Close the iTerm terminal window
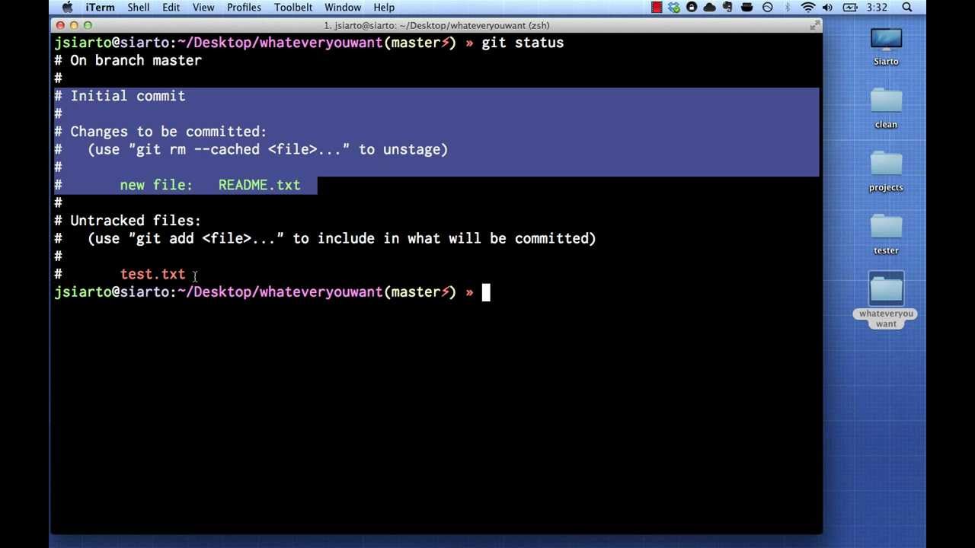Image resolution: width=975 pixels, height=548 pixels. click(60, 26)
